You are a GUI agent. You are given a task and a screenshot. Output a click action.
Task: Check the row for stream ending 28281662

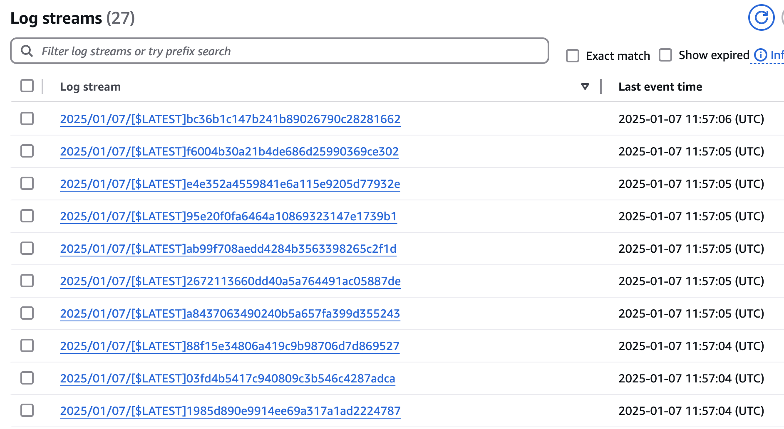click(27, 119)
